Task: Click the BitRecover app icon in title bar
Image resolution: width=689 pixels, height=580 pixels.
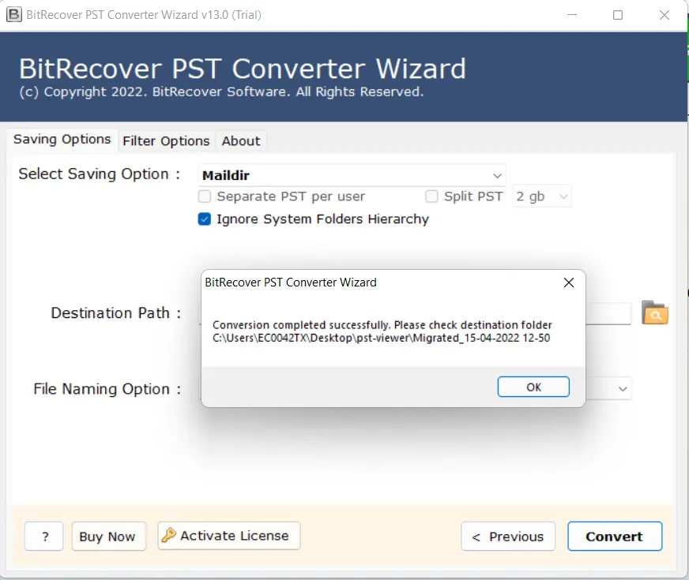Action: tap(13, 14)
